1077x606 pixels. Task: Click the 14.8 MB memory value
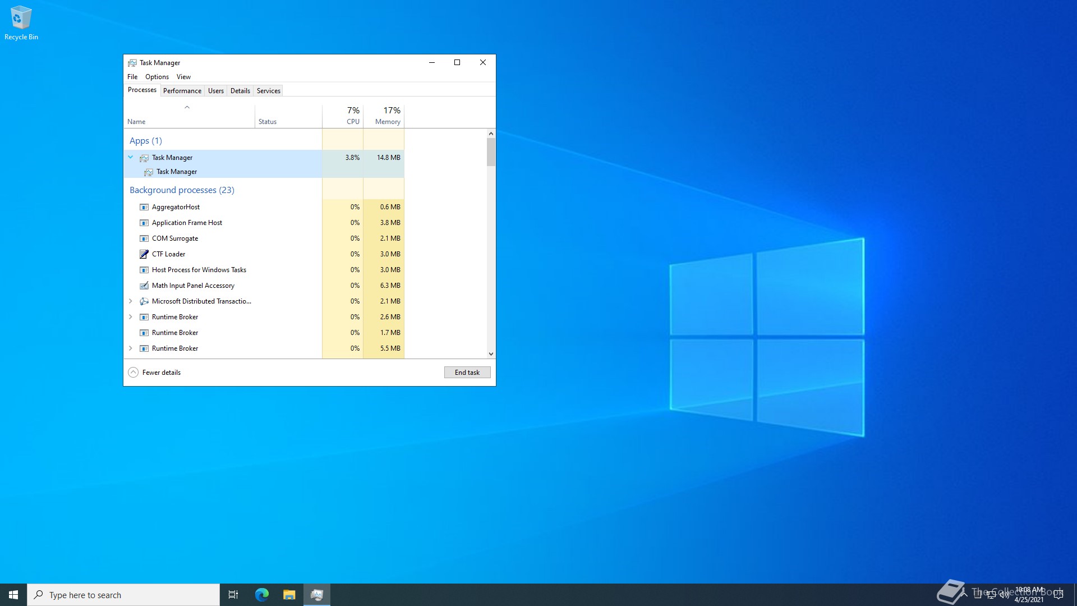pyautogui.click(x=389, y=158)
